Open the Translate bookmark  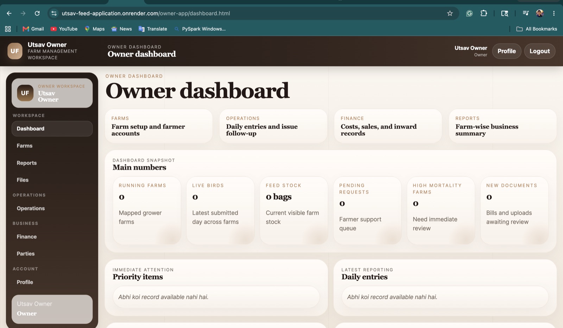(x=153, y=29)
